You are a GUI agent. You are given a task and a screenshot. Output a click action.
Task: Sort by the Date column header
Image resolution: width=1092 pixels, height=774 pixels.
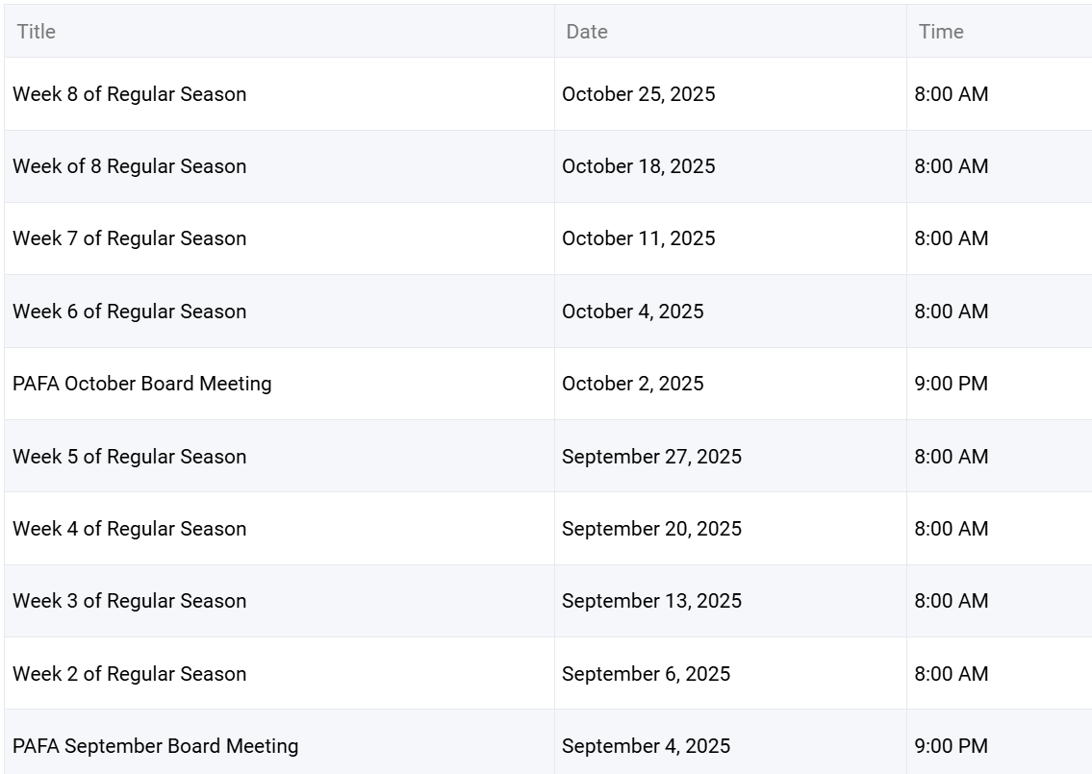click(587, 32)
